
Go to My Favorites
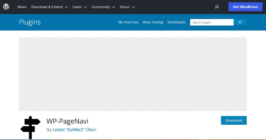click(x=128, y=22)
